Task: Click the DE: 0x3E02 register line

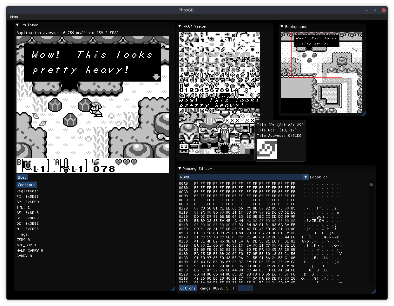Action: [28, 224]
